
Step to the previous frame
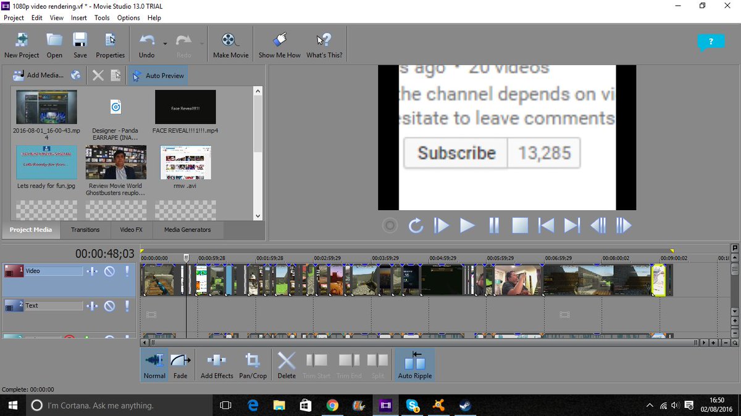click(x=598, y=226)
